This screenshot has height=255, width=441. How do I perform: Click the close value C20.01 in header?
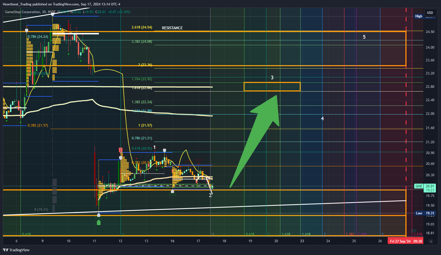pyautogui.click(x=101, y=12)
